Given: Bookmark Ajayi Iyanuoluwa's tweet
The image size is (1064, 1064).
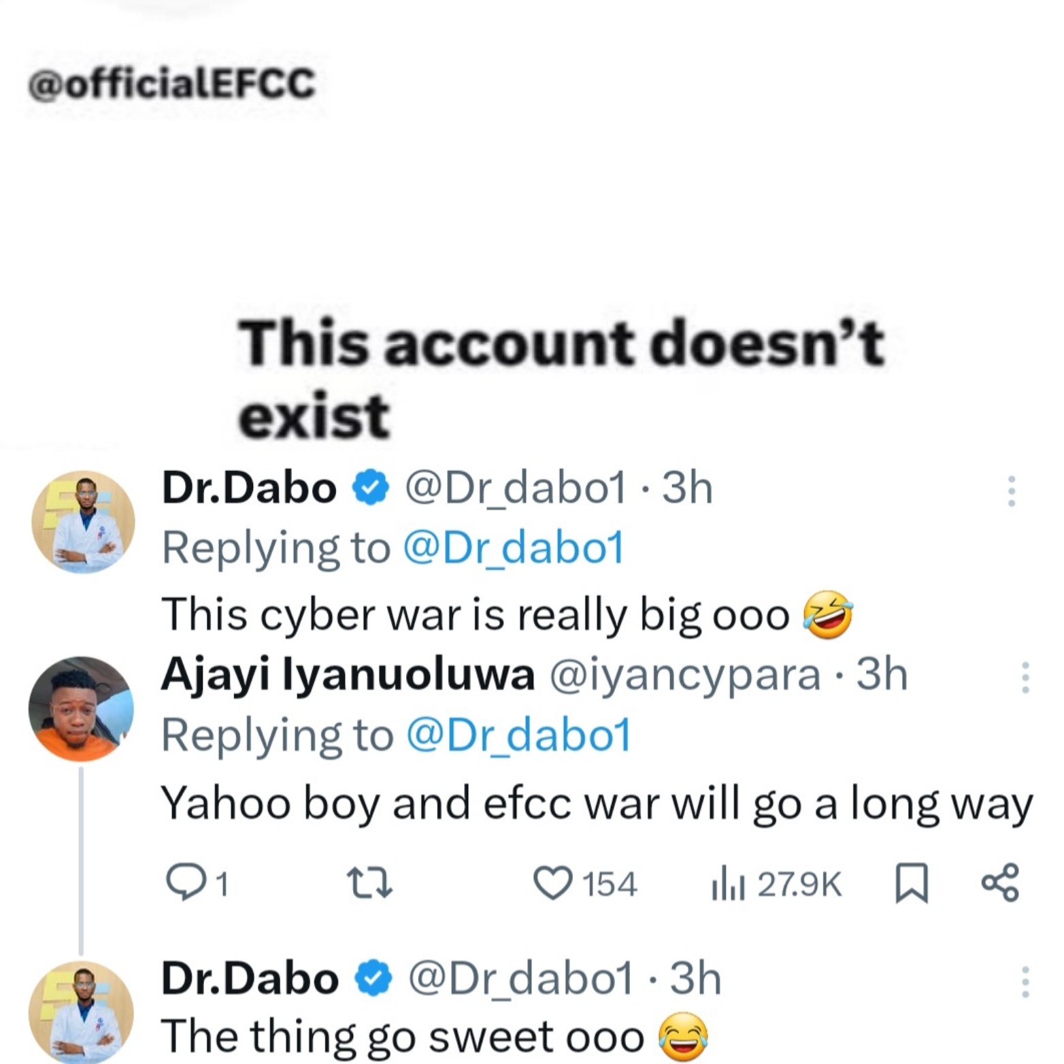Looking at the screenshot, I should click(912, 884).
